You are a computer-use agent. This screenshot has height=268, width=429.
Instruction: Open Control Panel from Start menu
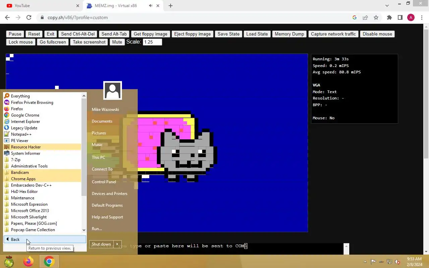(x=104, y=182)
